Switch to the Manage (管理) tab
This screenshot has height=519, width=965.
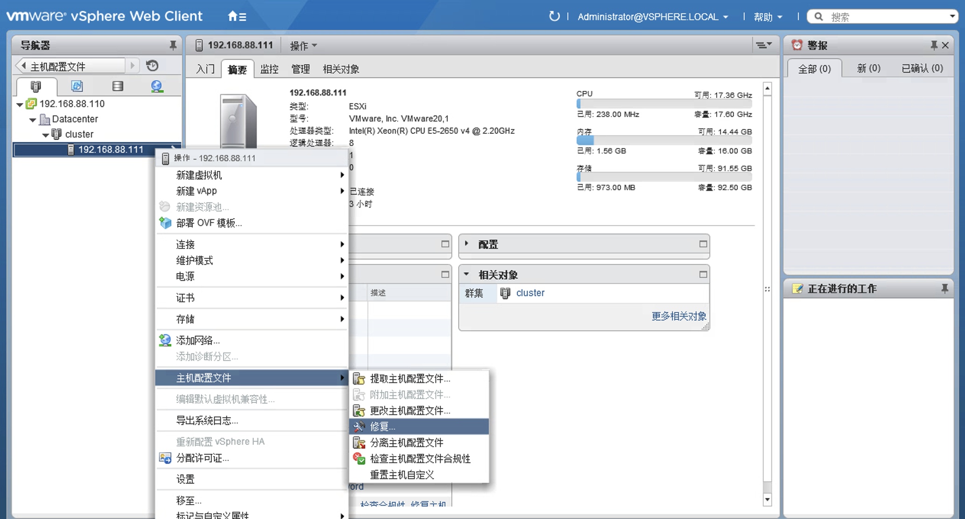[301, 69]
